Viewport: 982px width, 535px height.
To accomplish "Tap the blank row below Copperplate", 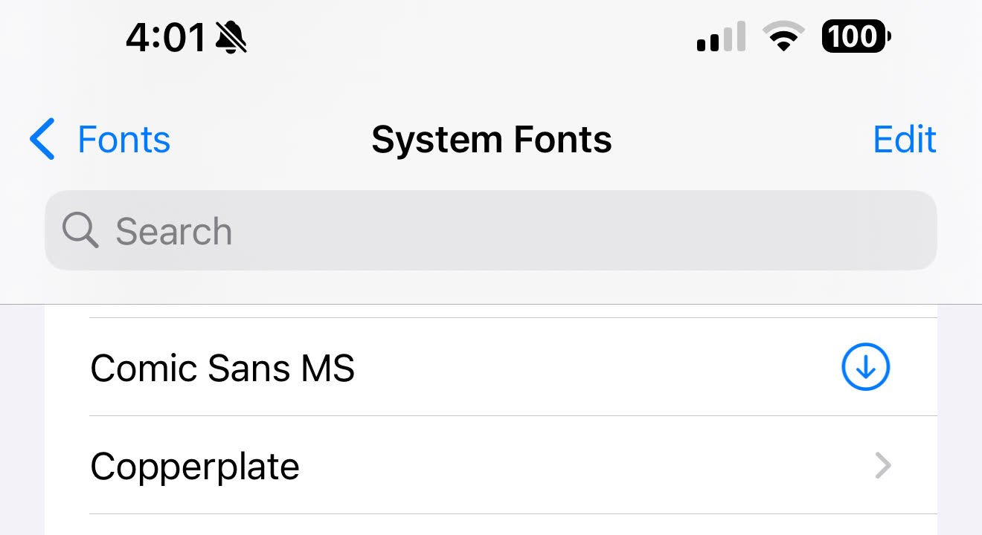I will click(491, 525).
